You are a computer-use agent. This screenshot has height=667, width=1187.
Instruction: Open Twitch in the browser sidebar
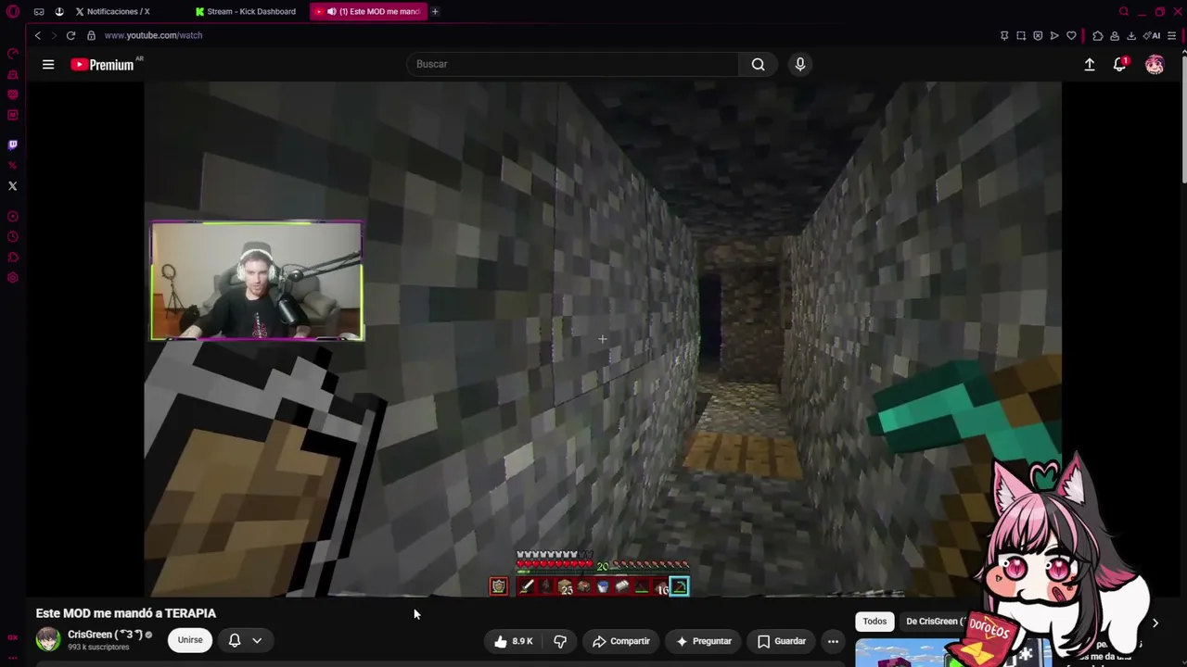(13, 145)
